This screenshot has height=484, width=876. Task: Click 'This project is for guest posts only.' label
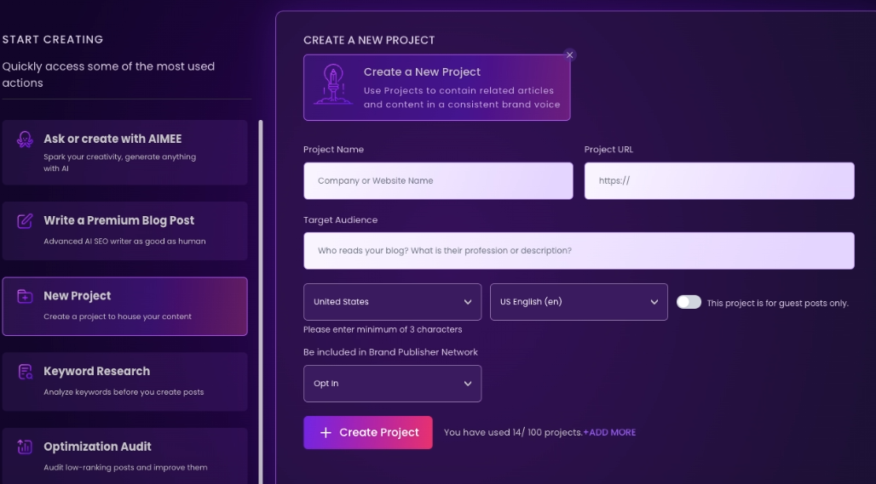point(778,303)
